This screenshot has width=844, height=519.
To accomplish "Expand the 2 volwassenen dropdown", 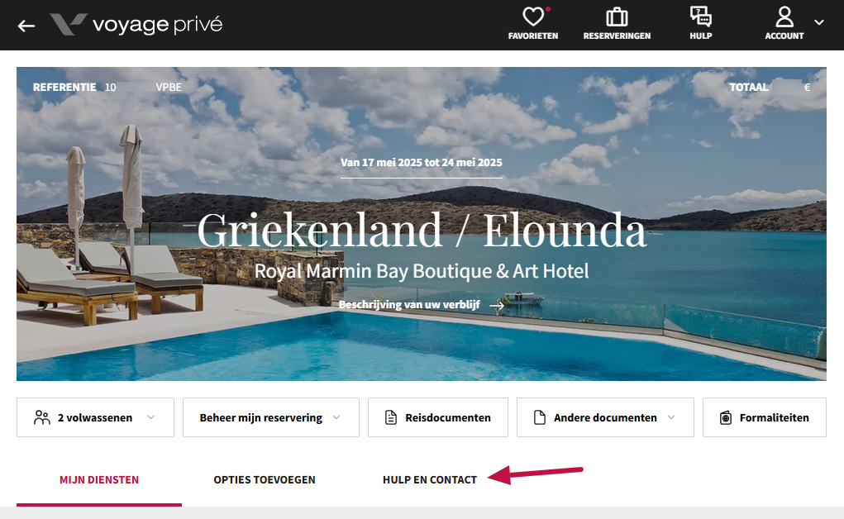I will tap(95, 417).
